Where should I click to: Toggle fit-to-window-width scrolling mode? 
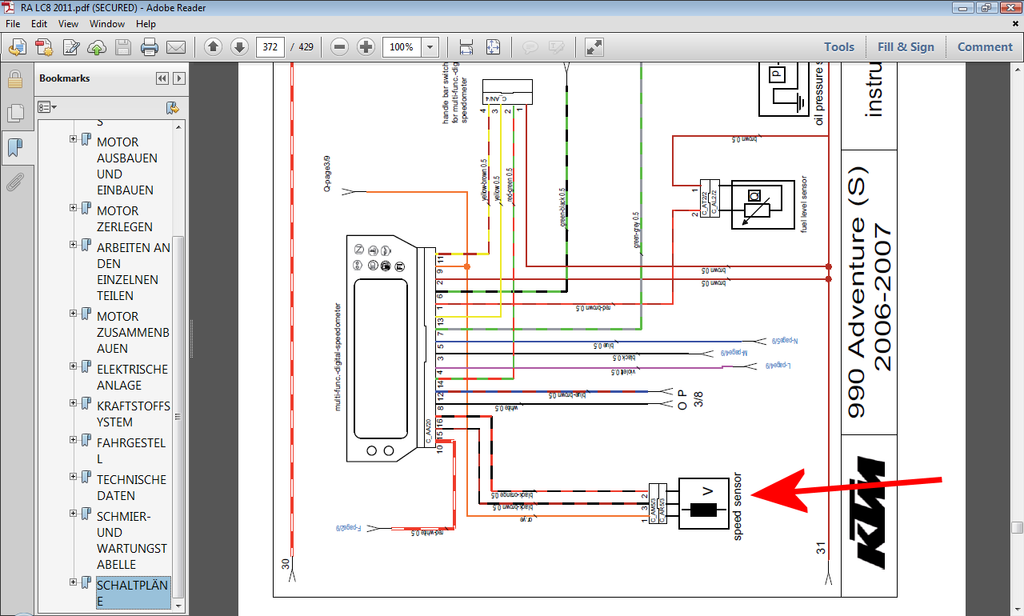click(x=466, y=47)
